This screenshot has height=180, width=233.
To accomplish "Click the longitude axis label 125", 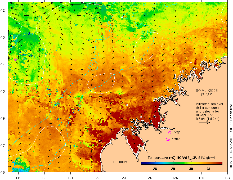I will pos(175,178).
